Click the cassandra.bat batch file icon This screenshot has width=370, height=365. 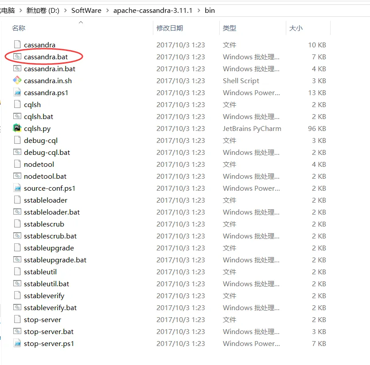point(17,57)
